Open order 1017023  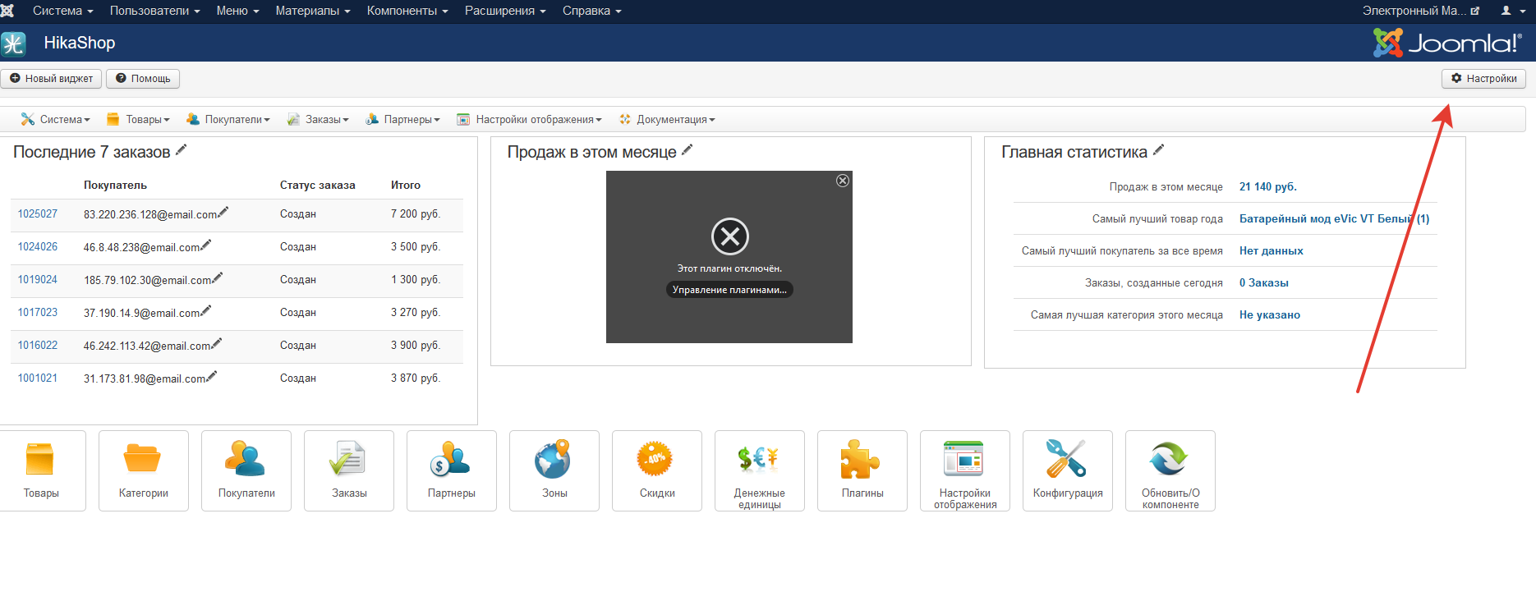coord(38,312)
